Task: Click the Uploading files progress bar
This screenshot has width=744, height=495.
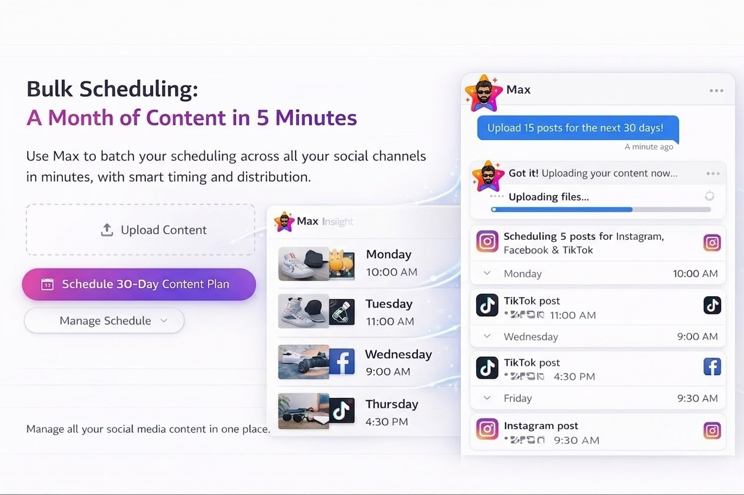Action: (600, 209)
